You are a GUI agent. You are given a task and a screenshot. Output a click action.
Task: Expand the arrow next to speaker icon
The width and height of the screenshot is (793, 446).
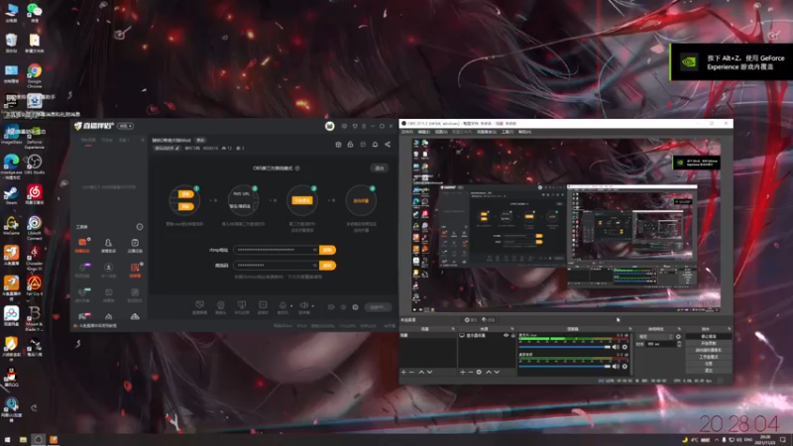pyautogui.click(x=312, y=305)
